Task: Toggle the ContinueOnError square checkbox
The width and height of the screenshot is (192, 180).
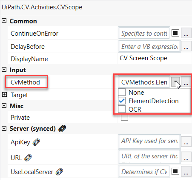Action: coord(175,33)
